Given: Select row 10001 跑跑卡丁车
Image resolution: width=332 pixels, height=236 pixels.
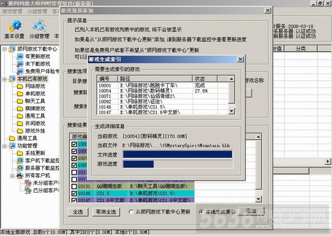Looking at the screenshot, I should click(162, 85).
